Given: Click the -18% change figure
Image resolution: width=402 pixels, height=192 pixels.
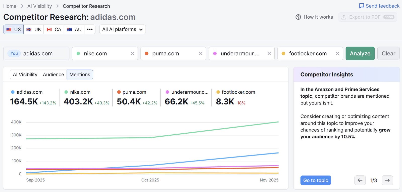Looking at the screenshot, I should pos(240,103).
